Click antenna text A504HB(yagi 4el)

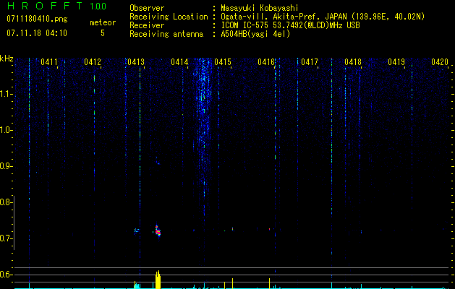click(255, 34)
